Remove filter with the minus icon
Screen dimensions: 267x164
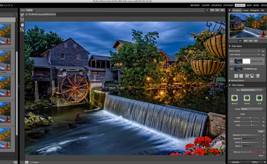pos(241,76)
